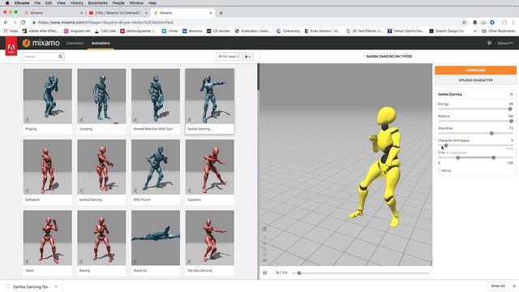Click the top round viewer control icon
519x292 pixels.
tap(264, 229)
